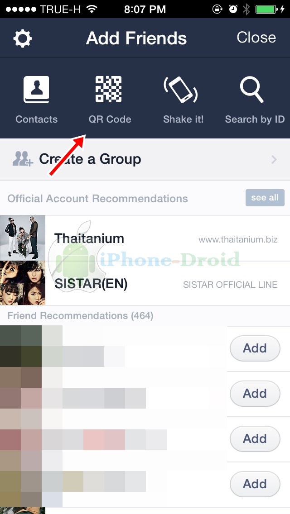The height and width of the screenshot is (514, 290).
Task: Add the fourth recommended friend
Action: coord(255,484)
